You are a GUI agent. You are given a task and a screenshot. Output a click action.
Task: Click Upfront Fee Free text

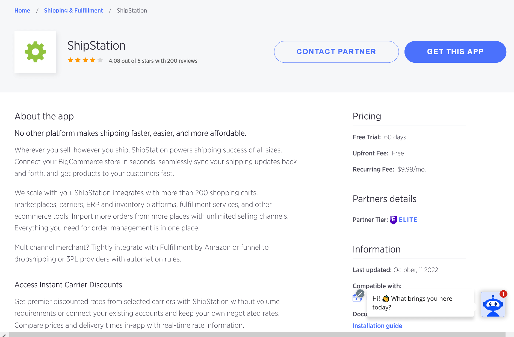point(378,153)
